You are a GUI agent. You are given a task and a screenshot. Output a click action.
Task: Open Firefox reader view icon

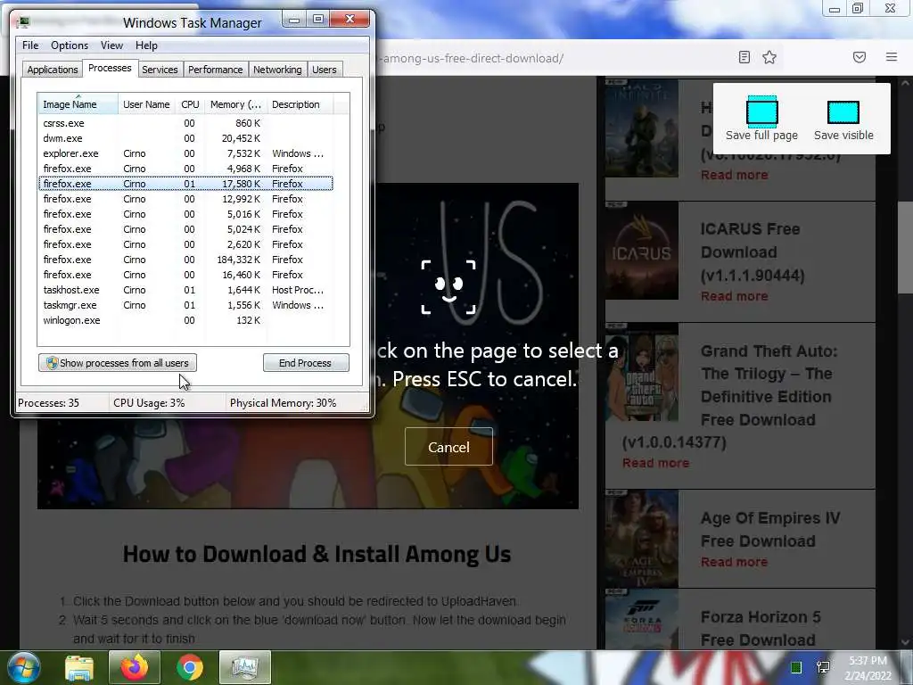[x=744, y=57]
